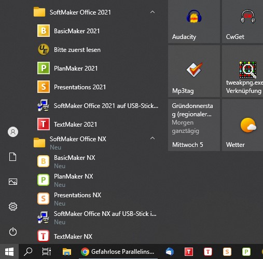Open the Presentations S taskbar icon
Screen dimensions: 263x259
coord(227,252)
